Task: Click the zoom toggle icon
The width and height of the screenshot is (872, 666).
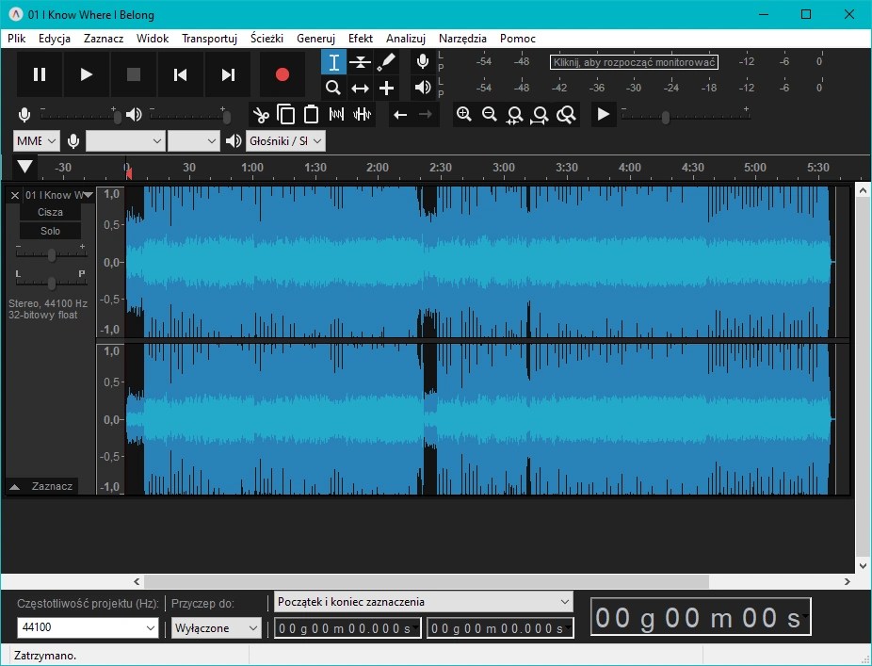Action: pos(566,115)
